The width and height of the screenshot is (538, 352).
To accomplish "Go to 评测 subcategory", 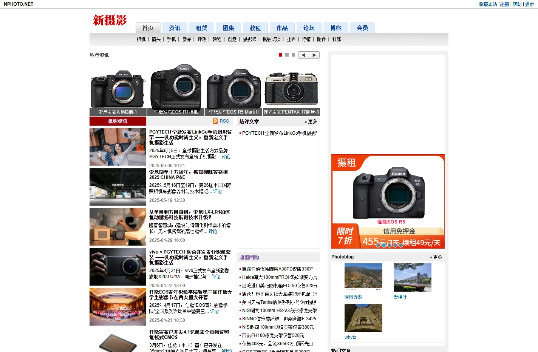I will click(x=202, y=39).
